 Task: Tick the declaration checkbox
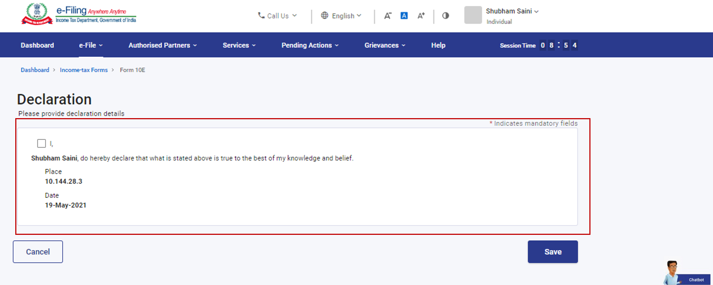(x=41, y=144)
